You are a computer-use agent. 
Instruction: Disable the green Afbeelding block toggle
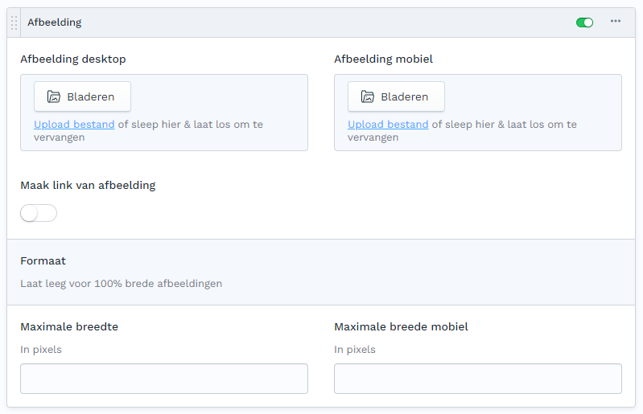584,23
